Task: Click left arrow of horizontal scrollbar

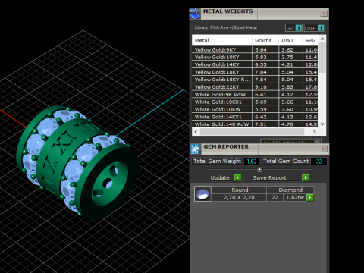Action: [196, 132]
